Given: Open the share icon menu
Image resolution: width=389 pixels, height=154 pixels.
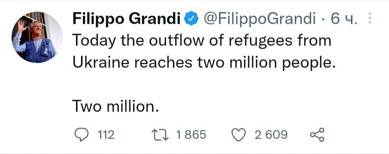Looking at the screenshot, I should (317, 135).
